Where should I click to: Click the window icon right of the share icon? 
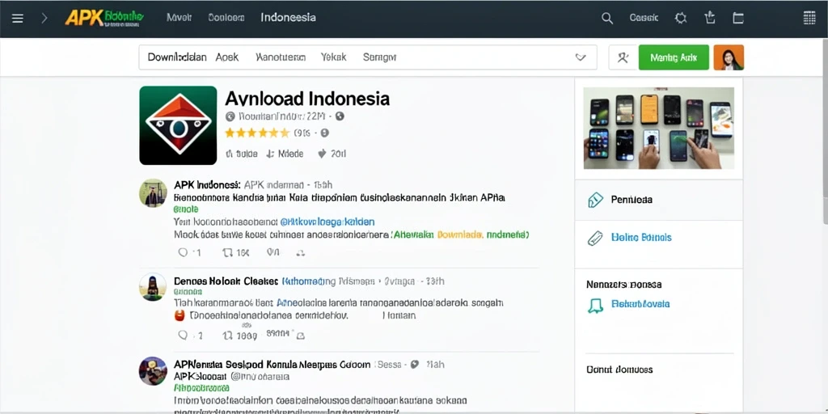click(x=738, y=19)
